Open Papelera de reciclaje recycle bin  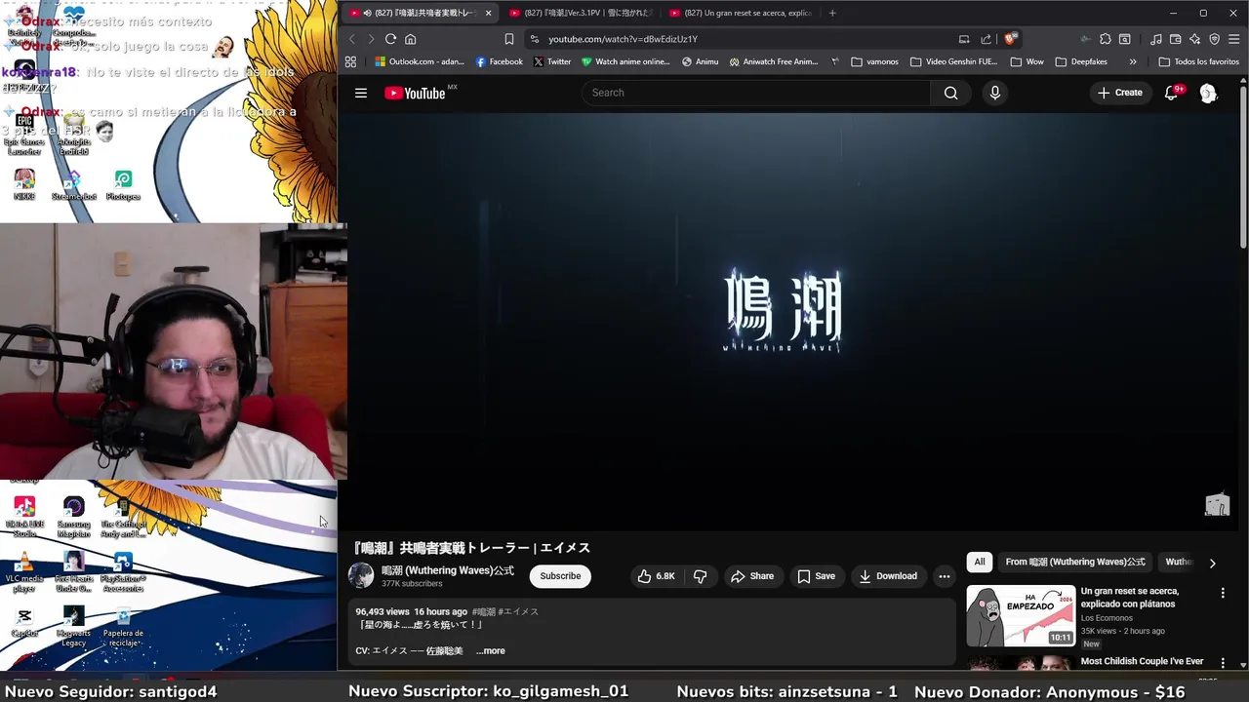[123, 627]
